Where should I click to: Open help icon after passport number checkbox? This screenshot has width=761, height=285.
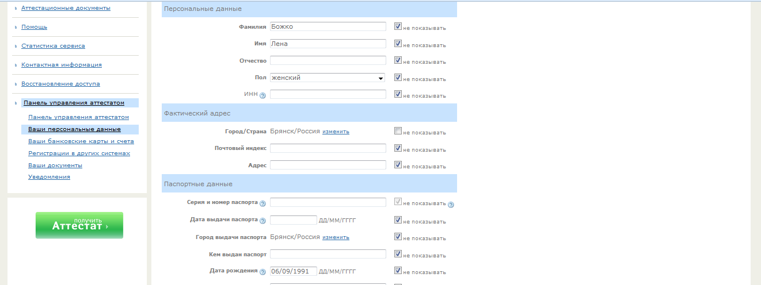pos(451,205)
